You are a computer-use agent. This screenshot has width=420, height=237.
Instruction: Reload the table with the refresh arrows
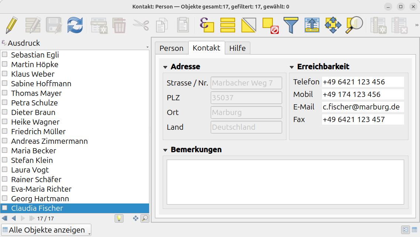coord(75,25)
